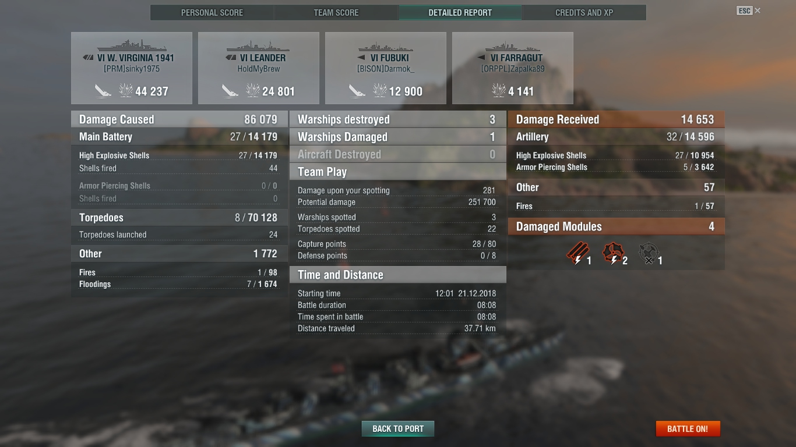Click the Fubuki ship silhouette icon
796x447 pixels.
[385, 47]
